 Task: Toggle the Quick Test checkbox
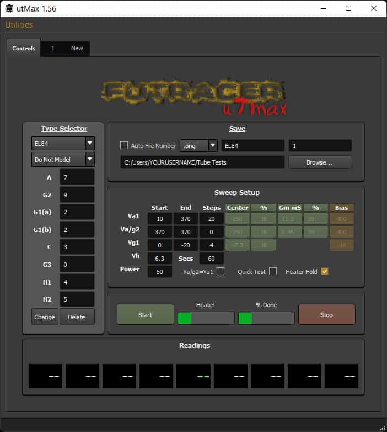click(273, 271)
